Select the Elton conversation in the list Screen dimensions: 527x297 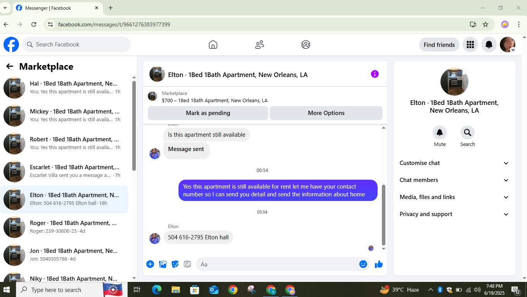(64, 199)
